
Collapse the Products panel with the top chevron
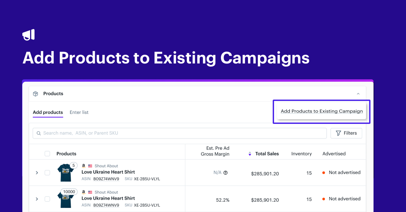(358, 94)
